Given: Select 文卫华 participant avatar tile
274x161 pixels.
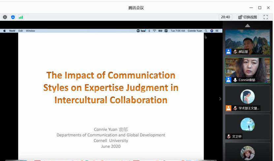Looking at the screenshot, I should point(247,126).
